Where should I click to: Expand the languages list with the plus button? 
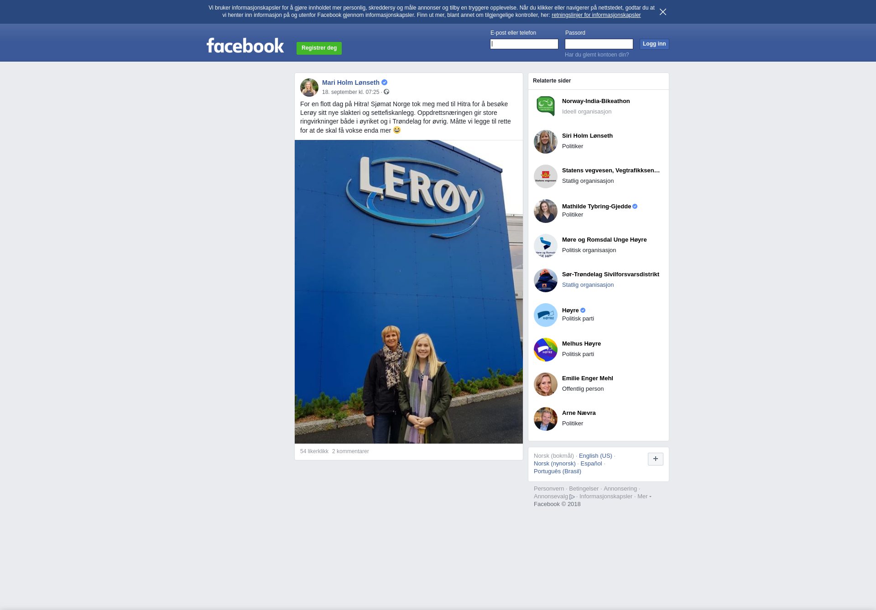pyautogui.click(x=655, y=459)
